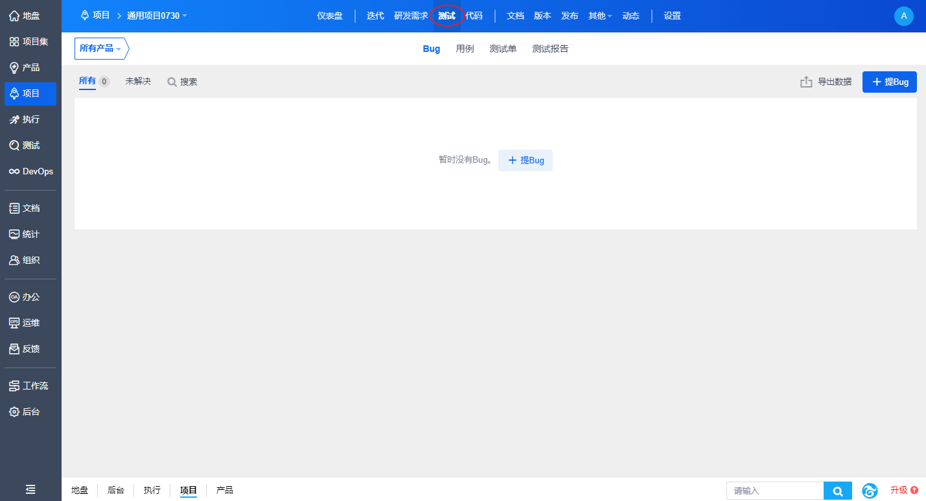
Task: Click 升级 upgrade link
Action: (904, 490)
